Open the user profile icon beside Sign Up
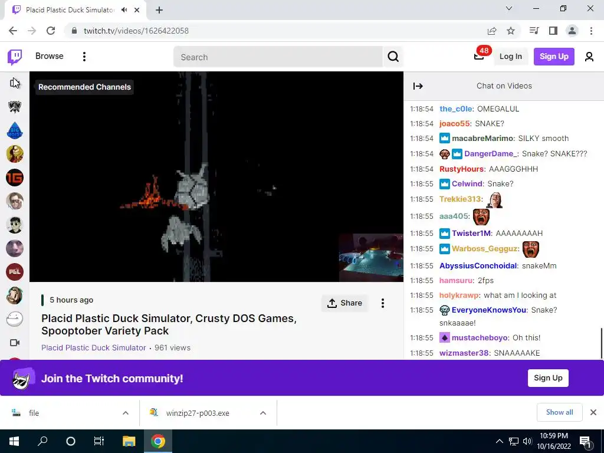 coord(589,57)
